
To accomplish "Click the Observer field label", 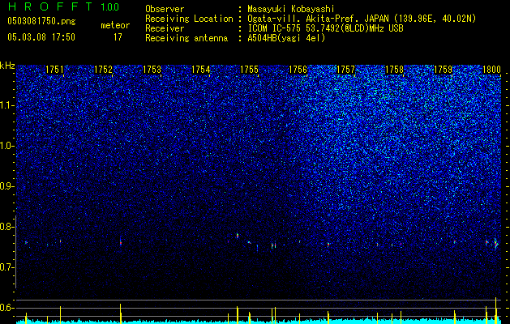I will click(x=165, y=9).
